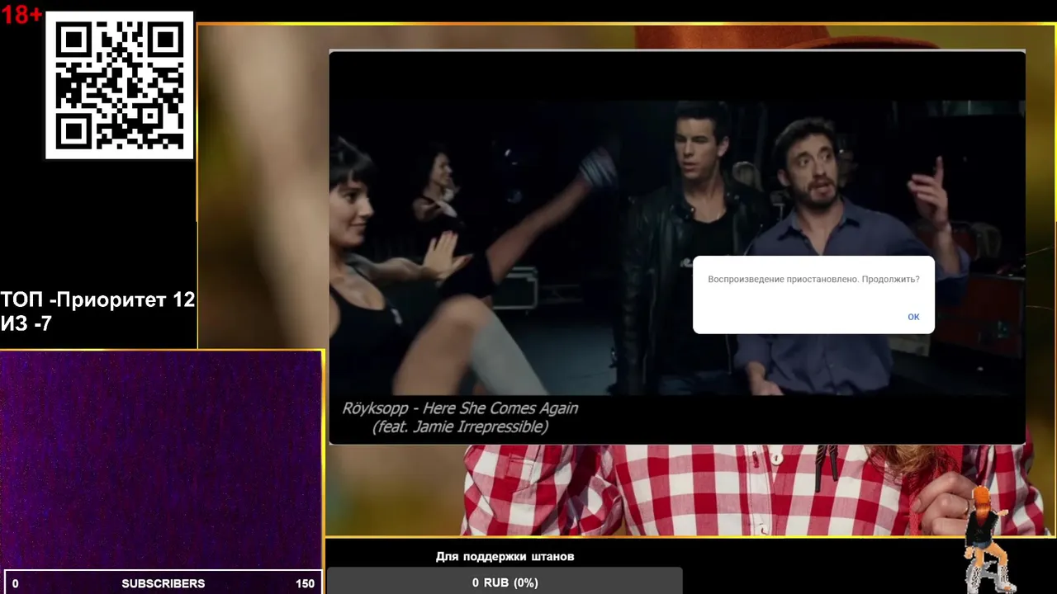Viewport: 1057px width, 594px height.
Task: Click the QR code image
Action: 120,85
